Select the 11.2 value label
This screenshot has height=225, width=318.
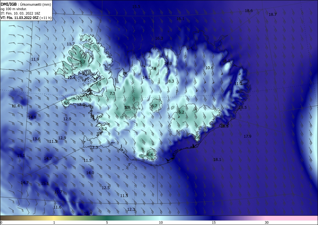[238, 83]
